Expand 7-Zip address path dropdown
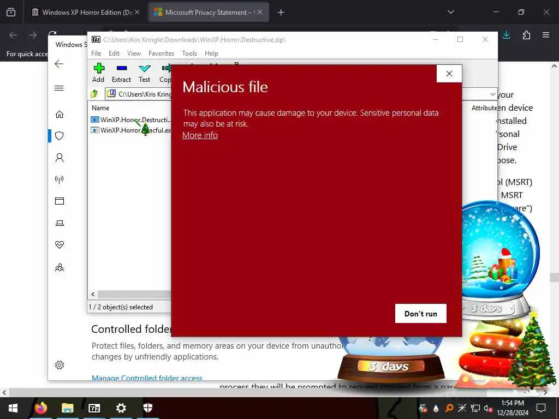Image resolution: width=559 pixels, height=419 pixels. tap(492, 94)
